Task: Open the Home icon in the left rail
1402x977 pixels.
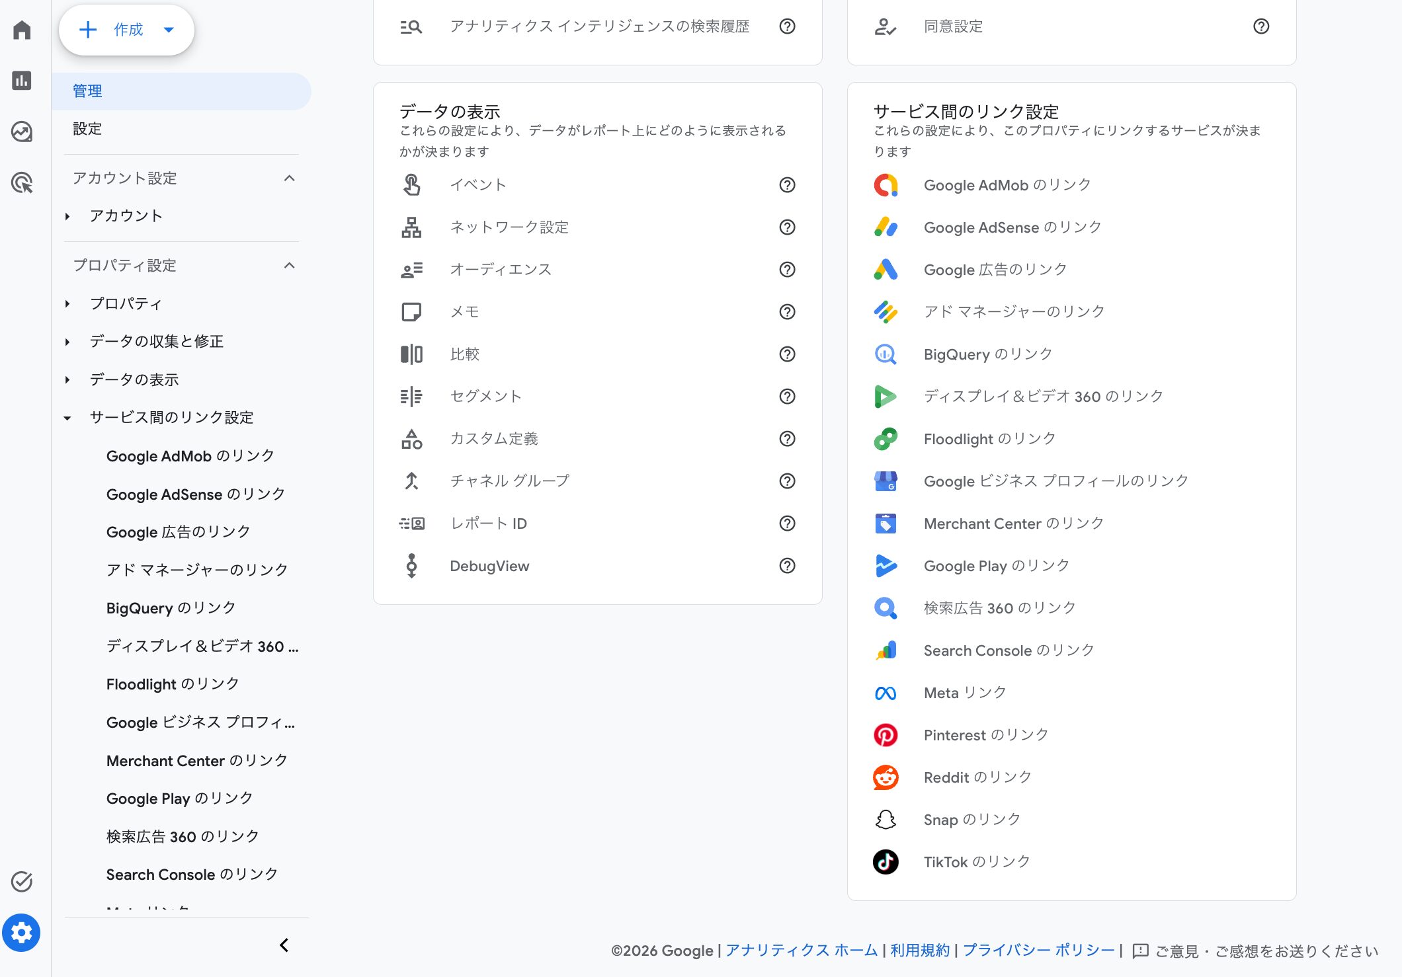Action: tap(22, 30)
